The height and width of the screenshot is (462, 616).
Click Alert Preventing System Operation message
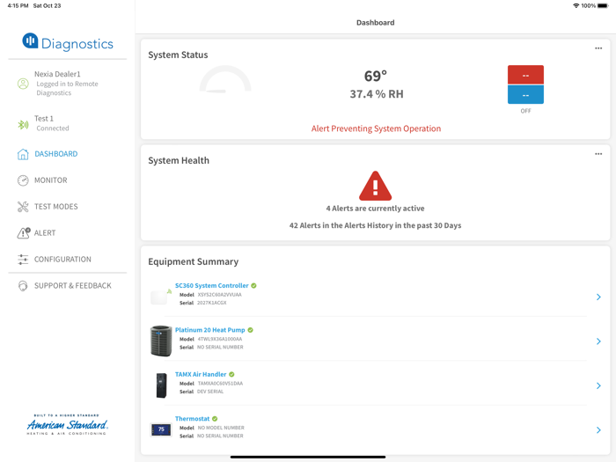click(376, 128)
